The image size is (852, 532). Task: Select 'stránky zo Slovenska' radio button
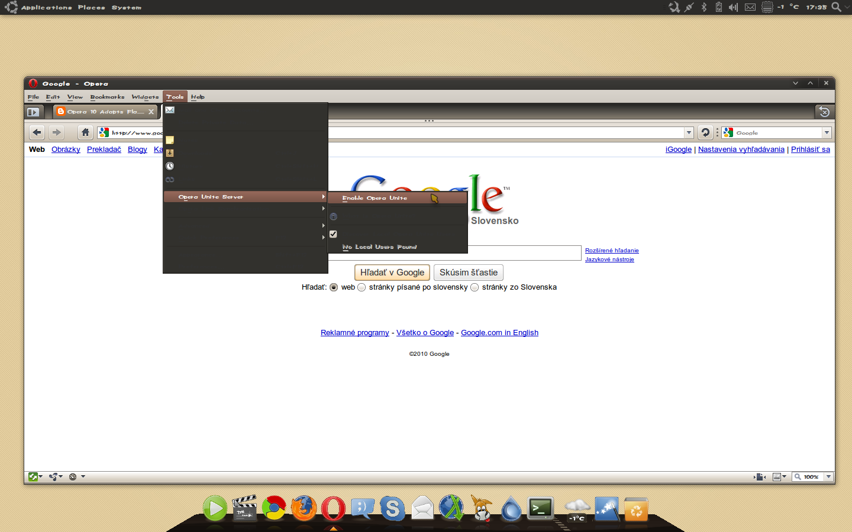[475, 287]
